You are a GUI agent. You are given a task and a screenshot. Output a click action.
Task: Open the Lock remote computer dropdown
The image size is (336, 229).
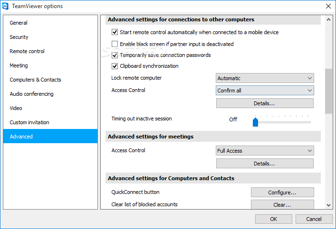click(265, 78)
